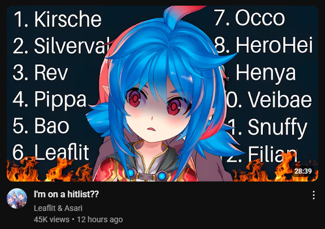Open the three-dot video options menu
This screenshot has height=229, width=325.
click(314, 195)
